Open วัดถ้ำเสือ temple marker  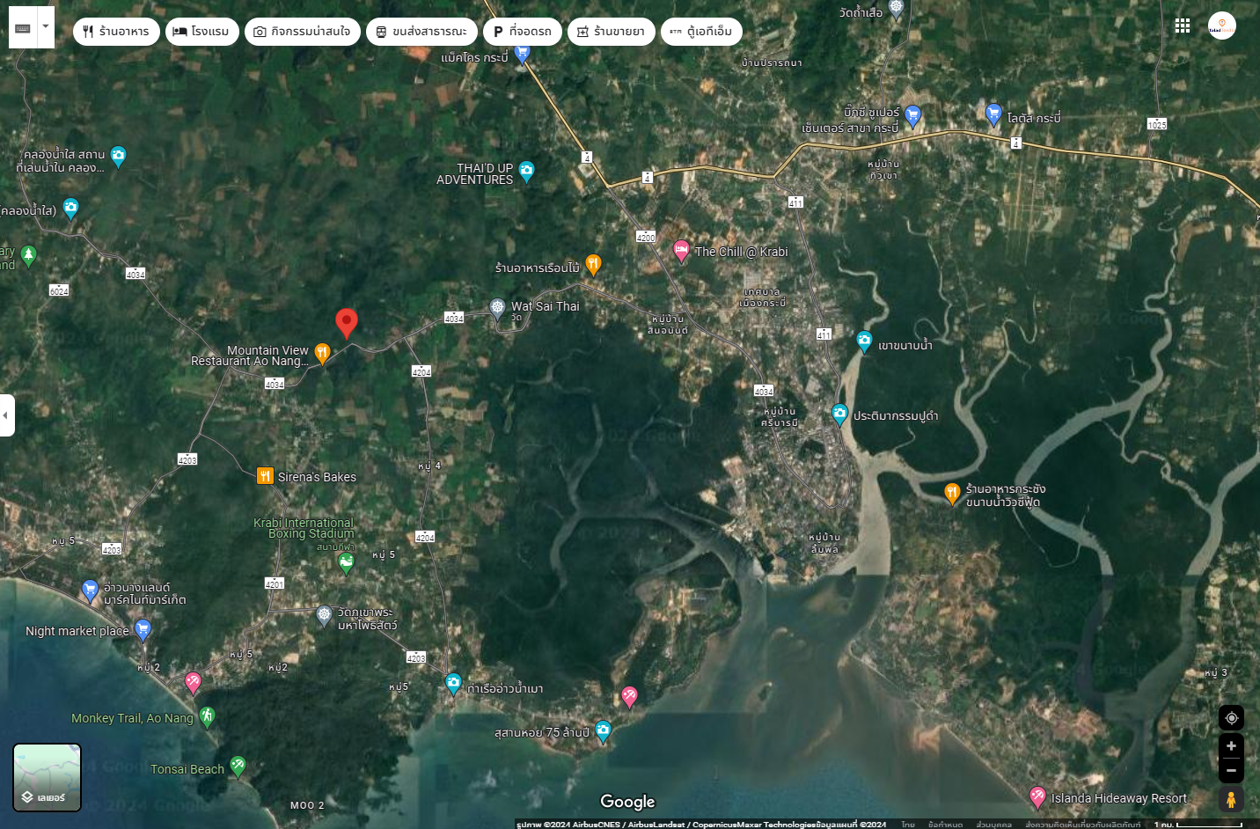point(896,10)
